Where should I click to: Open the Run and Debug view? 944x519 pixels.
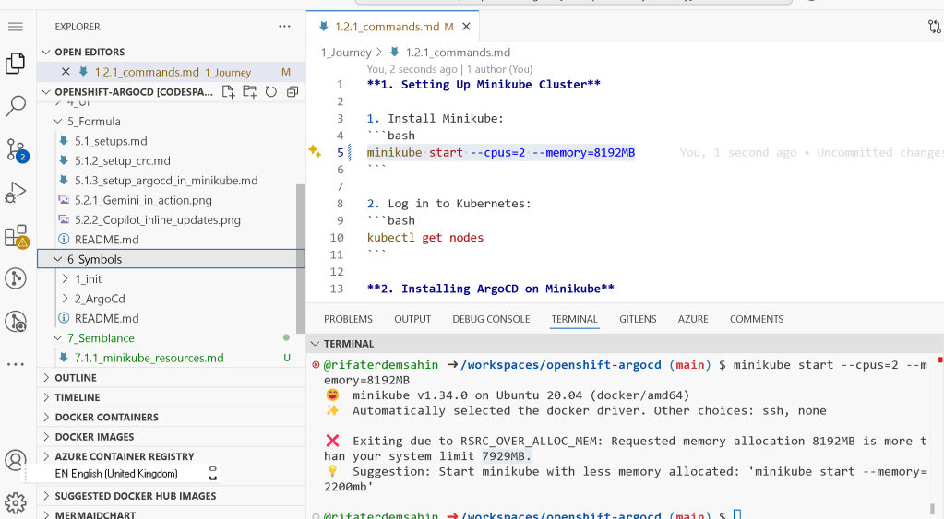click(x=16, y=193)
